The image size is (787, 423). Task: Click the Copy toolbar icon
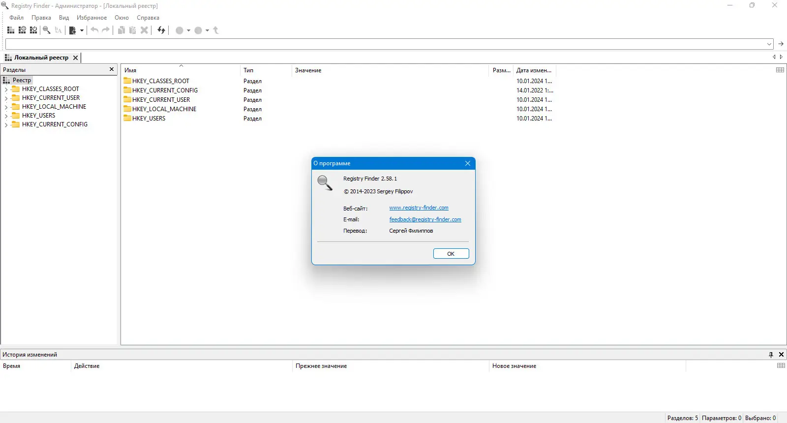[121, 30]
